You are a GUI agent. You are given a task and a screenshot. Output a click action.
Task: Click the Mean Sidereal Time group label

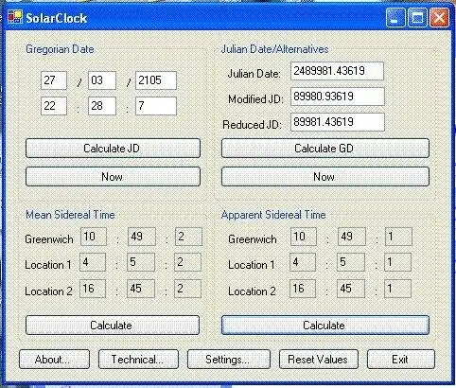tap(70, 215)
